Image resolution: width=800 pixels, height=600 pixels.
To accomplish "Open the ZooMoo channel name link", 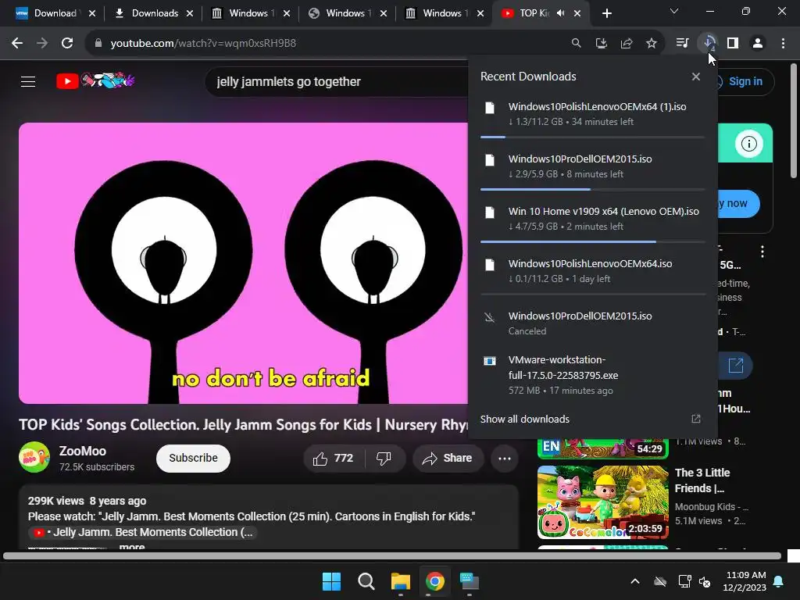I will click(83, 451).
